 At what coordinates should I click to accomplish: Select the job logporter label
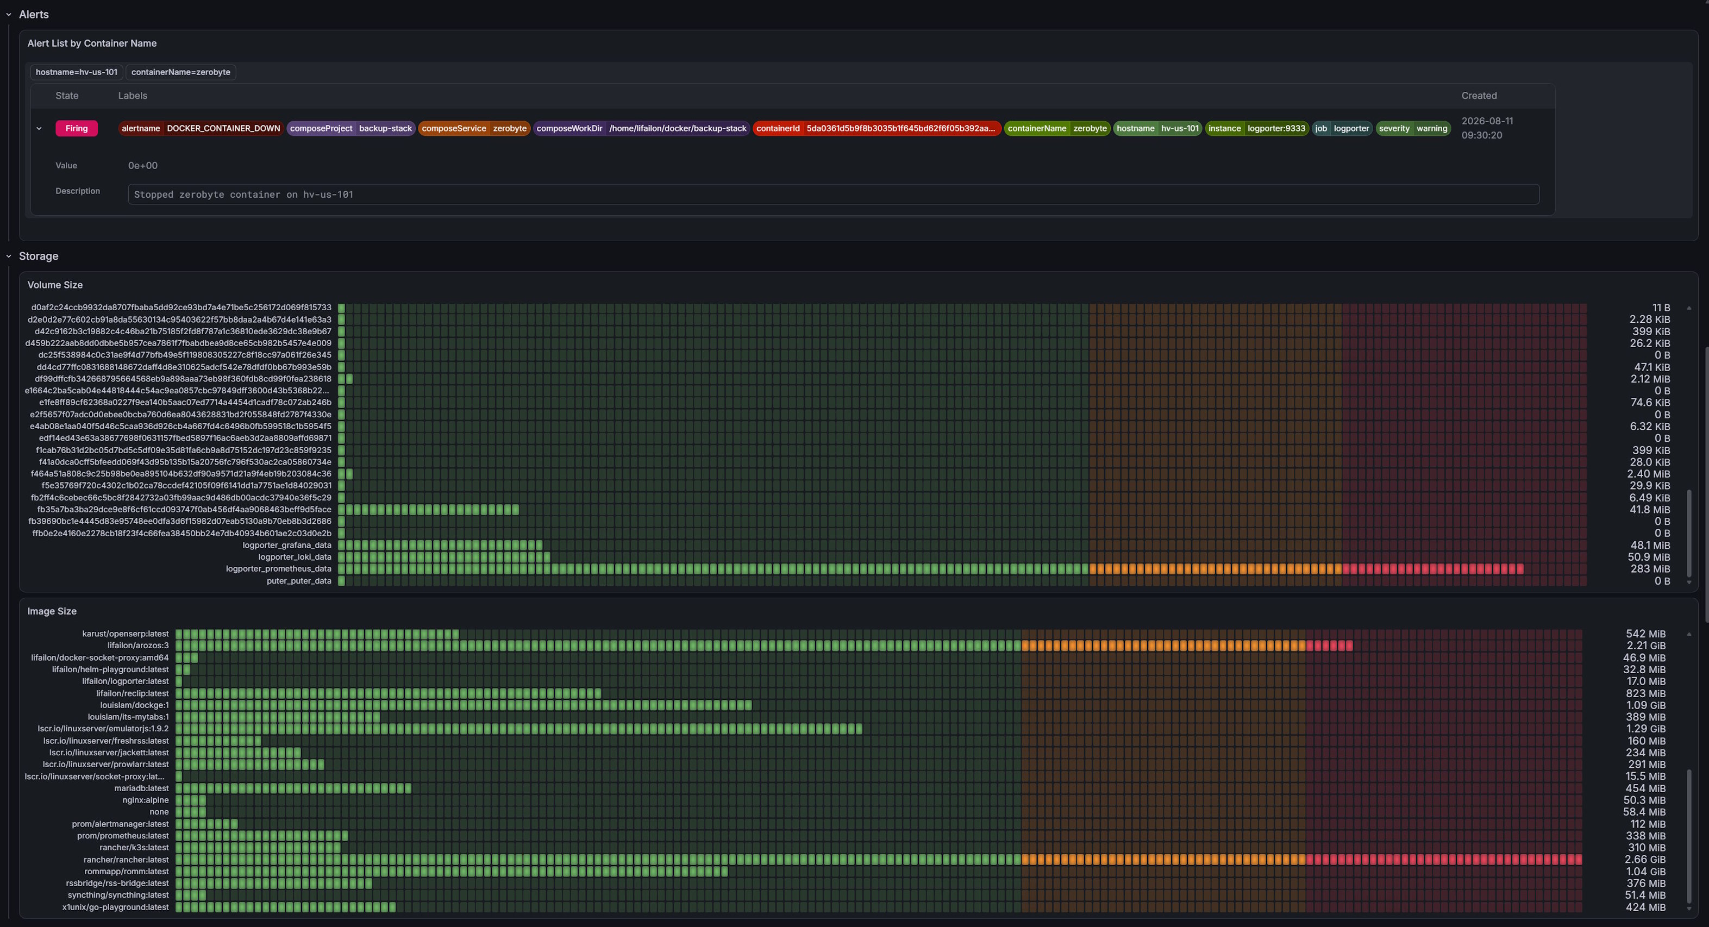point(1342,129)
